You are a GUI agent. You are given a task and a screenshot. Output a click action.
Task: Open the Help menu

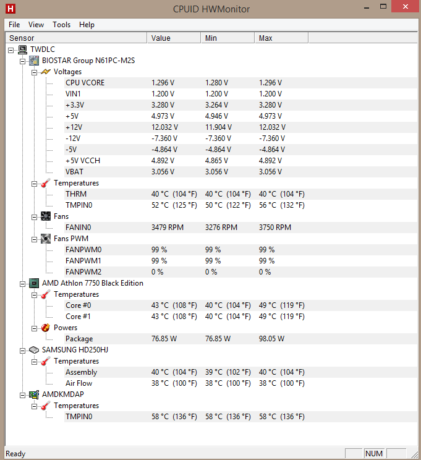point(87,25)
